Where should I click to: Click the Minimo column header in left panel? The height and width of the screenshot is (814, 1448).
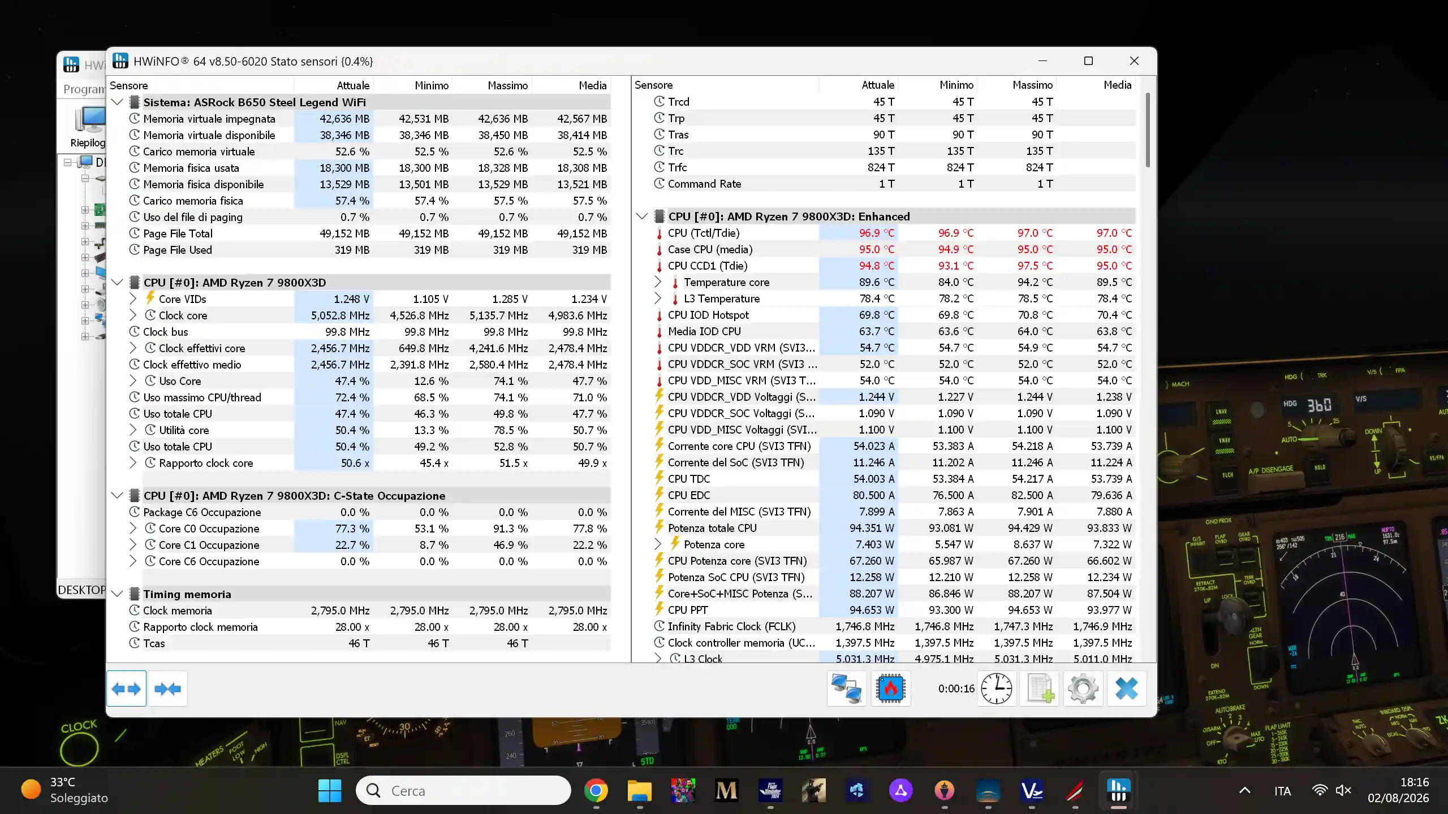(x=432, y=85)
